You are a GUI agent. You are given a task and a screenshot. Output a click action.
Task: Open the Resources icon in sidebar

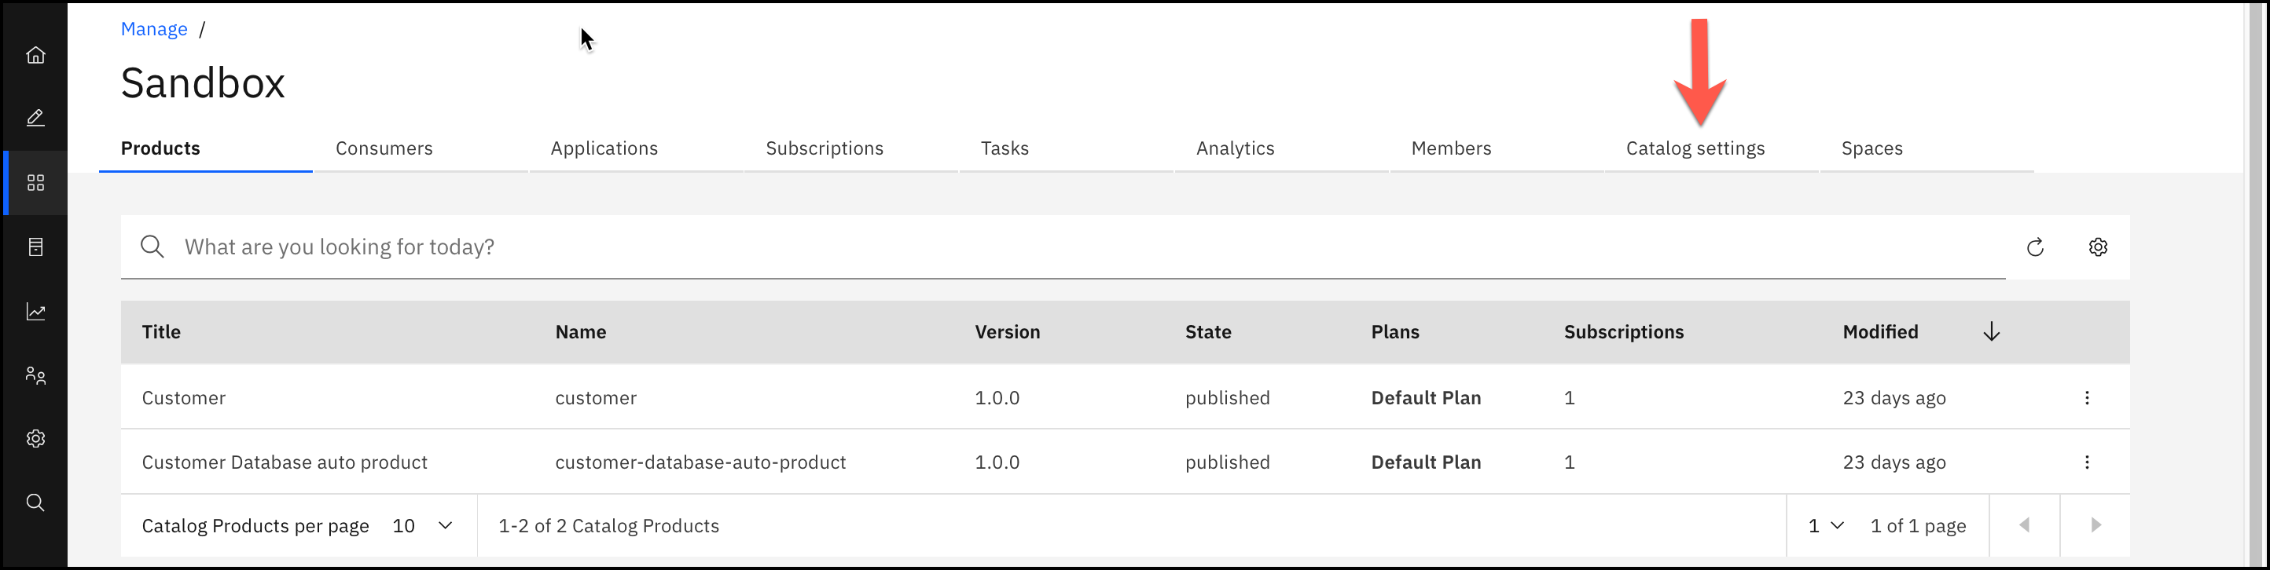click(35, 247)
